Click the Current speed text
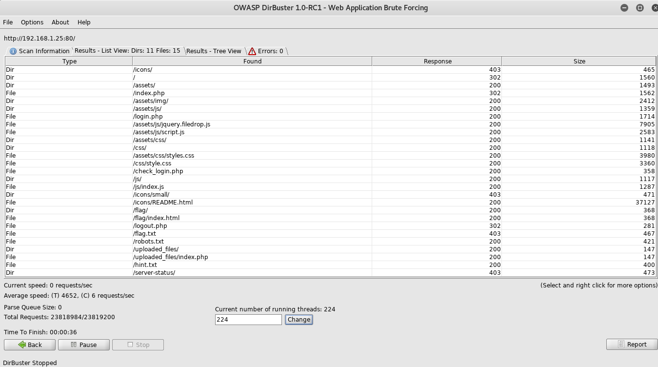 click(48, 285)
